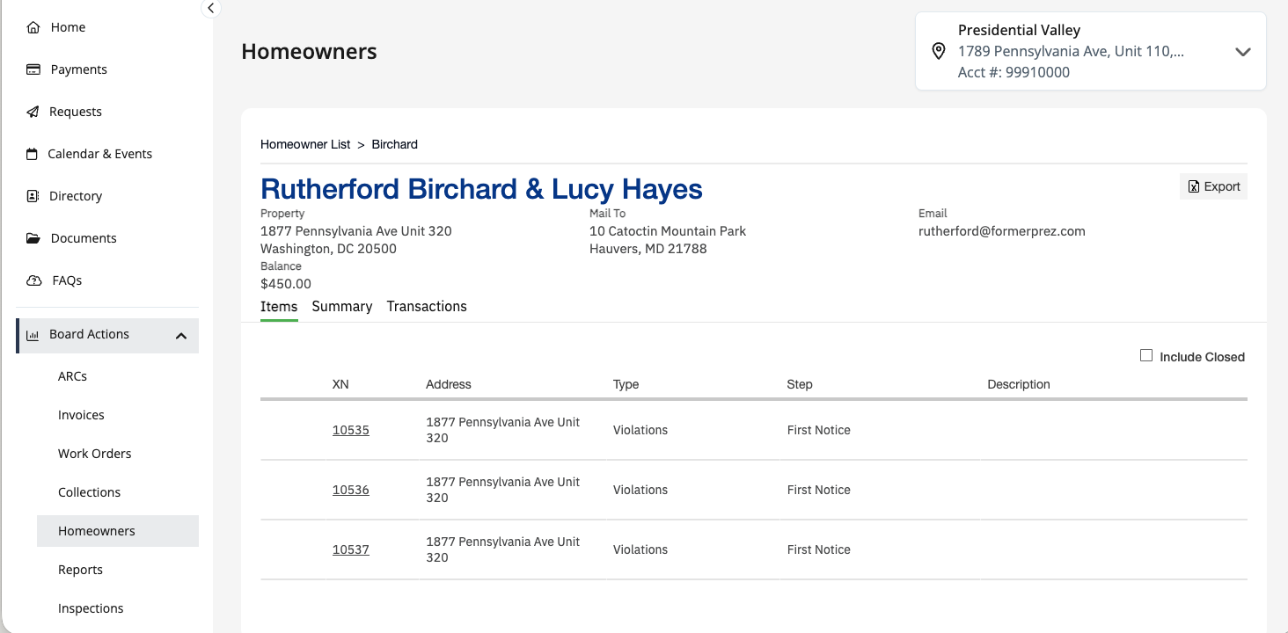Enable the Include Closed checkbox
The height and width of the screenshot is (633, 1288).
(1146, 355)
